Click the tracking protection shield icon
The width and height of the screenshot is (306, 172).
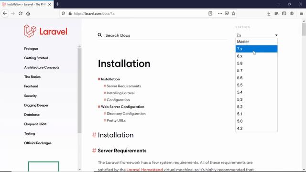pos(63,13)
